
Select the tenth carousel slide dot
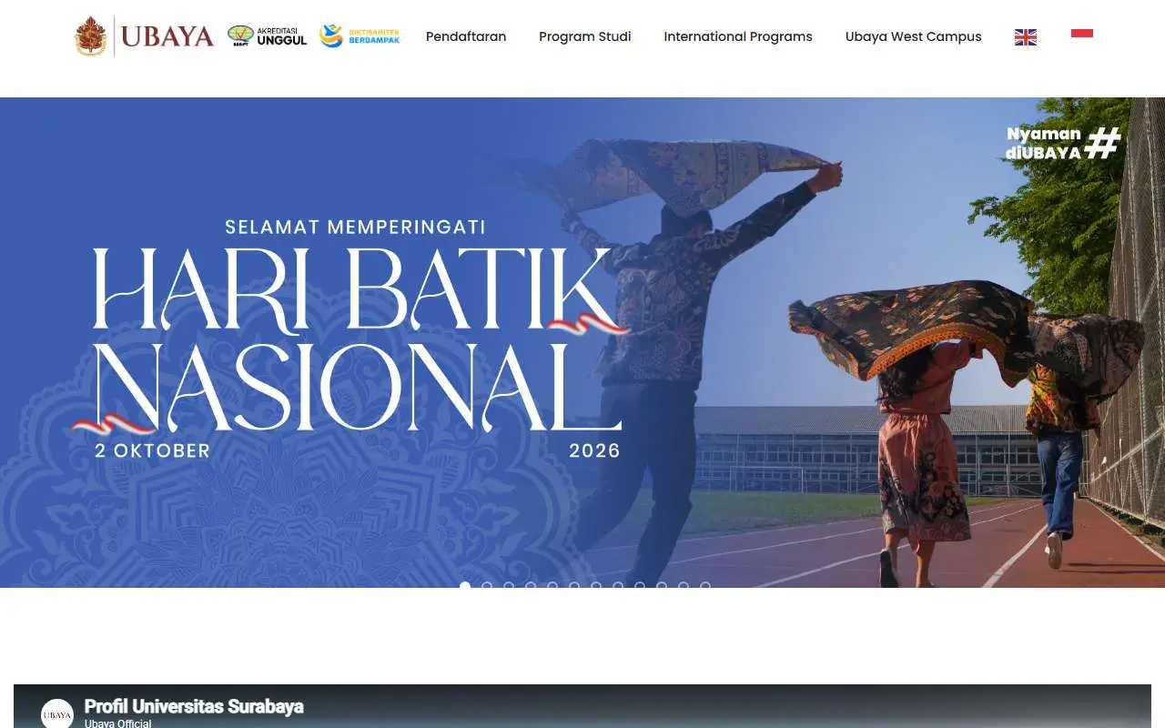[662, 586]
